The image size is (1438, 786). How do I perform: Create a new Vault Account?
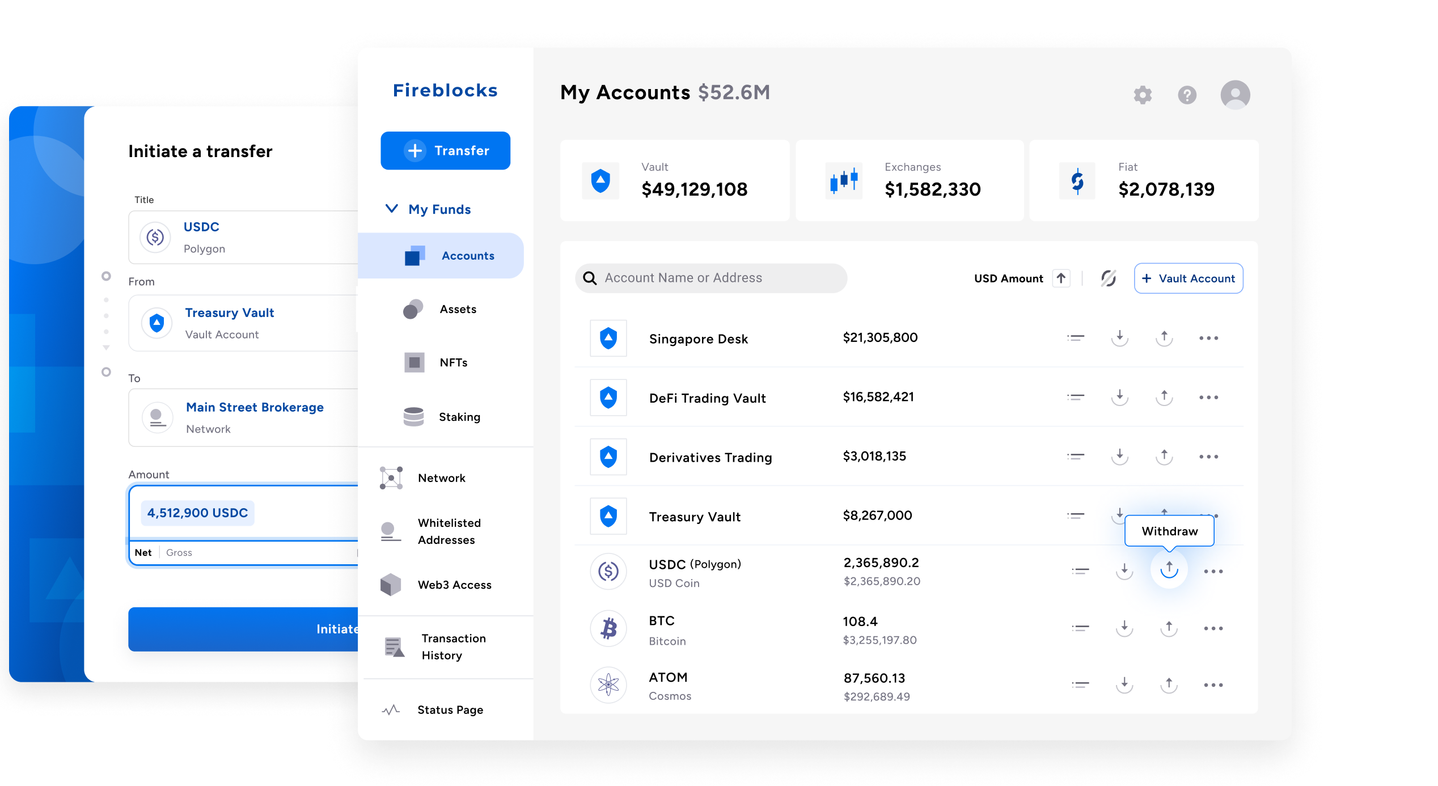pos(1188,278)
